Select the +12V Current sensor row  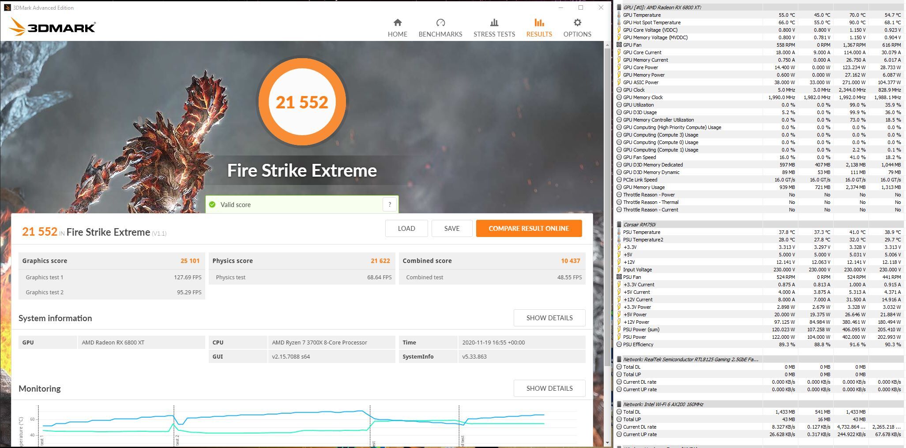click(x=759, y=300)
